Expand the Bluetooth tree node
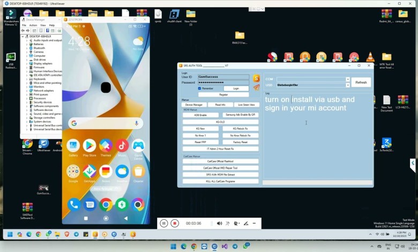Image resolution: width=418 pixels, height=252 pixels. 27,48
